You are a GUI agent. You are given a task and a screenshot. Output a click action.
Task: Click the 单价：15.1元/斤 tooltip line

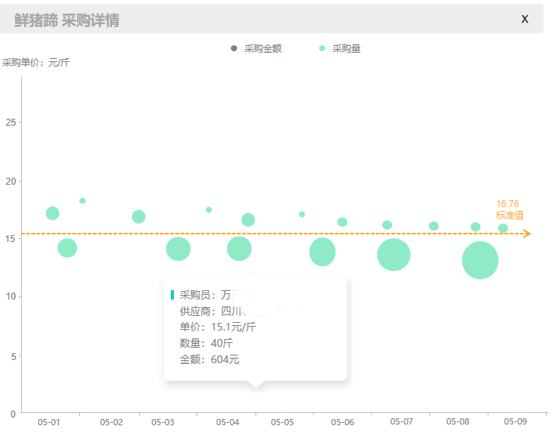coord(217,327)
